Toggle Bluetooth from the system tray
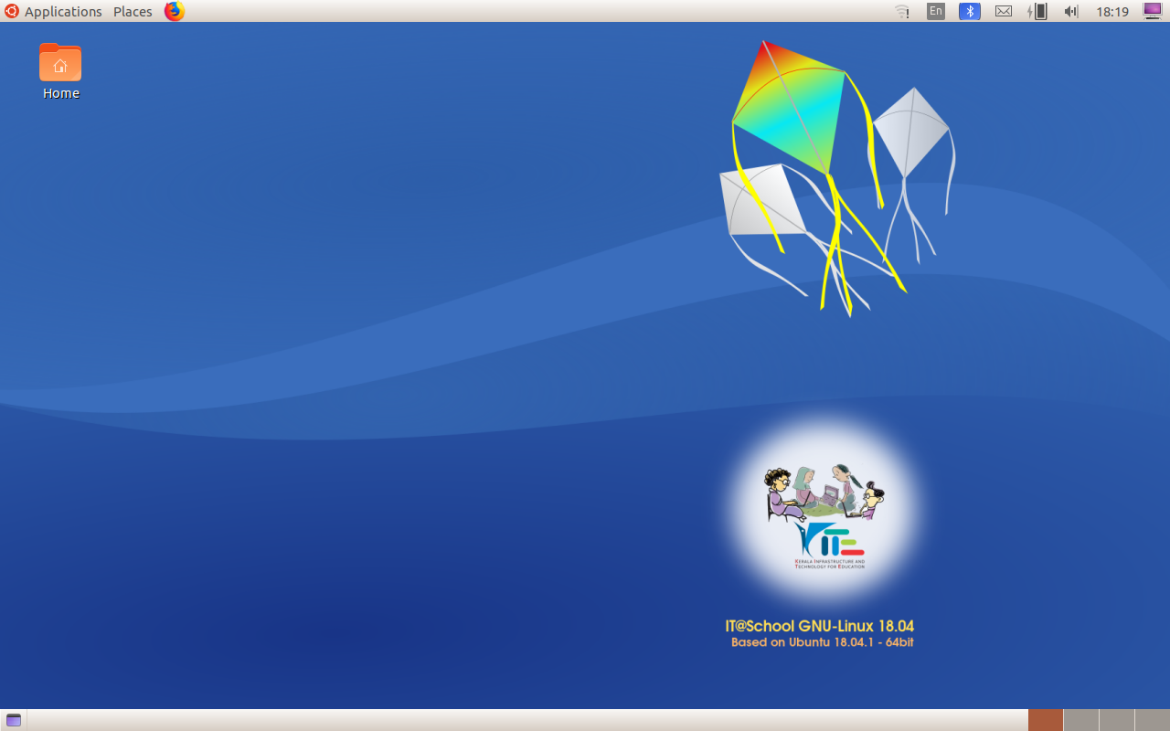The image size is (1170, 731). (x=968, y=11)
